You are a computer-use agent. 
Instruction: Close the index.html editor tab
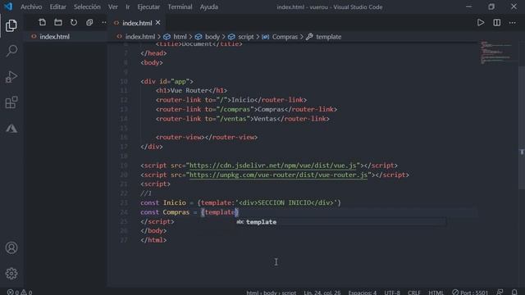click(x=158, y=22)
